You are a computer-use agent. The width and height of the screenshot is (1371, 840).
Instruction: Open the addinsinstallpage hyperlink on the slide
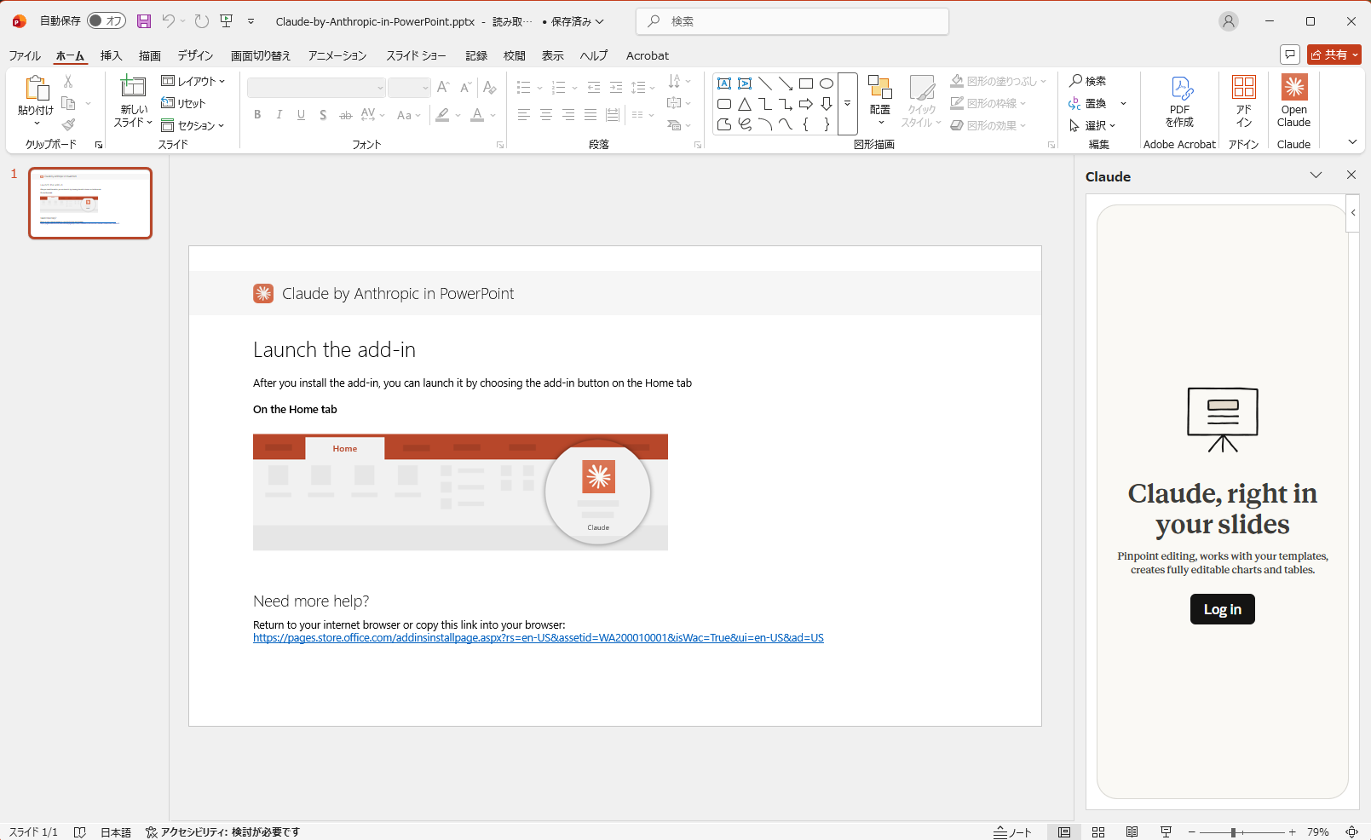(538, 637)
